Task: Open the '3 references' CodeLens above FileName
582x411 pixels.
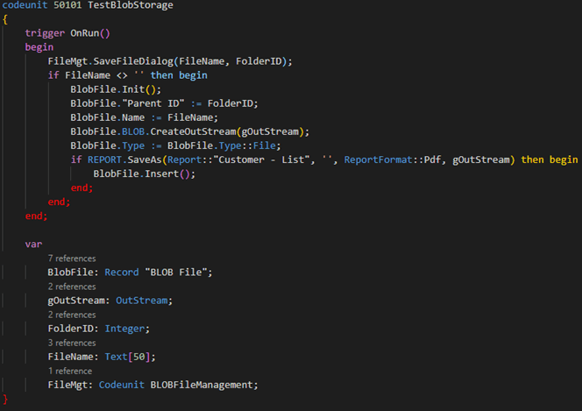Action: point(72,343)
